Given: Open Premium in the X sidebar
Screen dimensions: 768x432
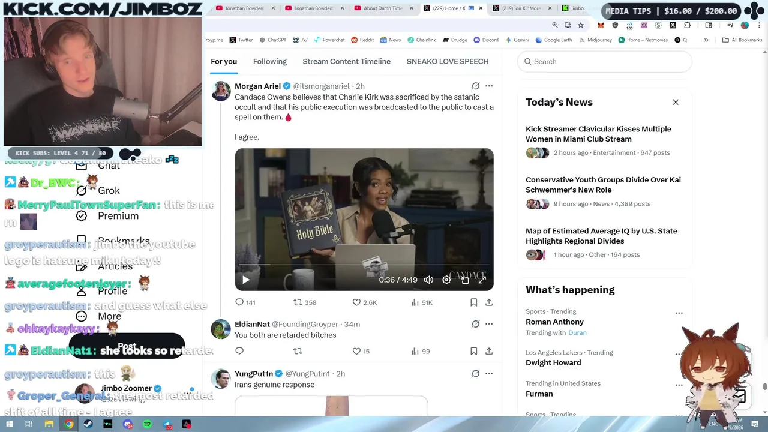Looking at the screenshot, I should [x=107, y=215].
